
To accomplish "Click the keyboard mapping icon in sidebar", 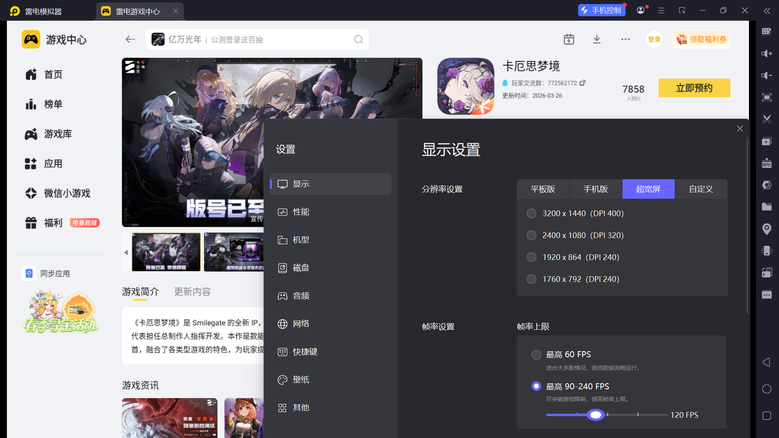I will [x=767, y=31].
